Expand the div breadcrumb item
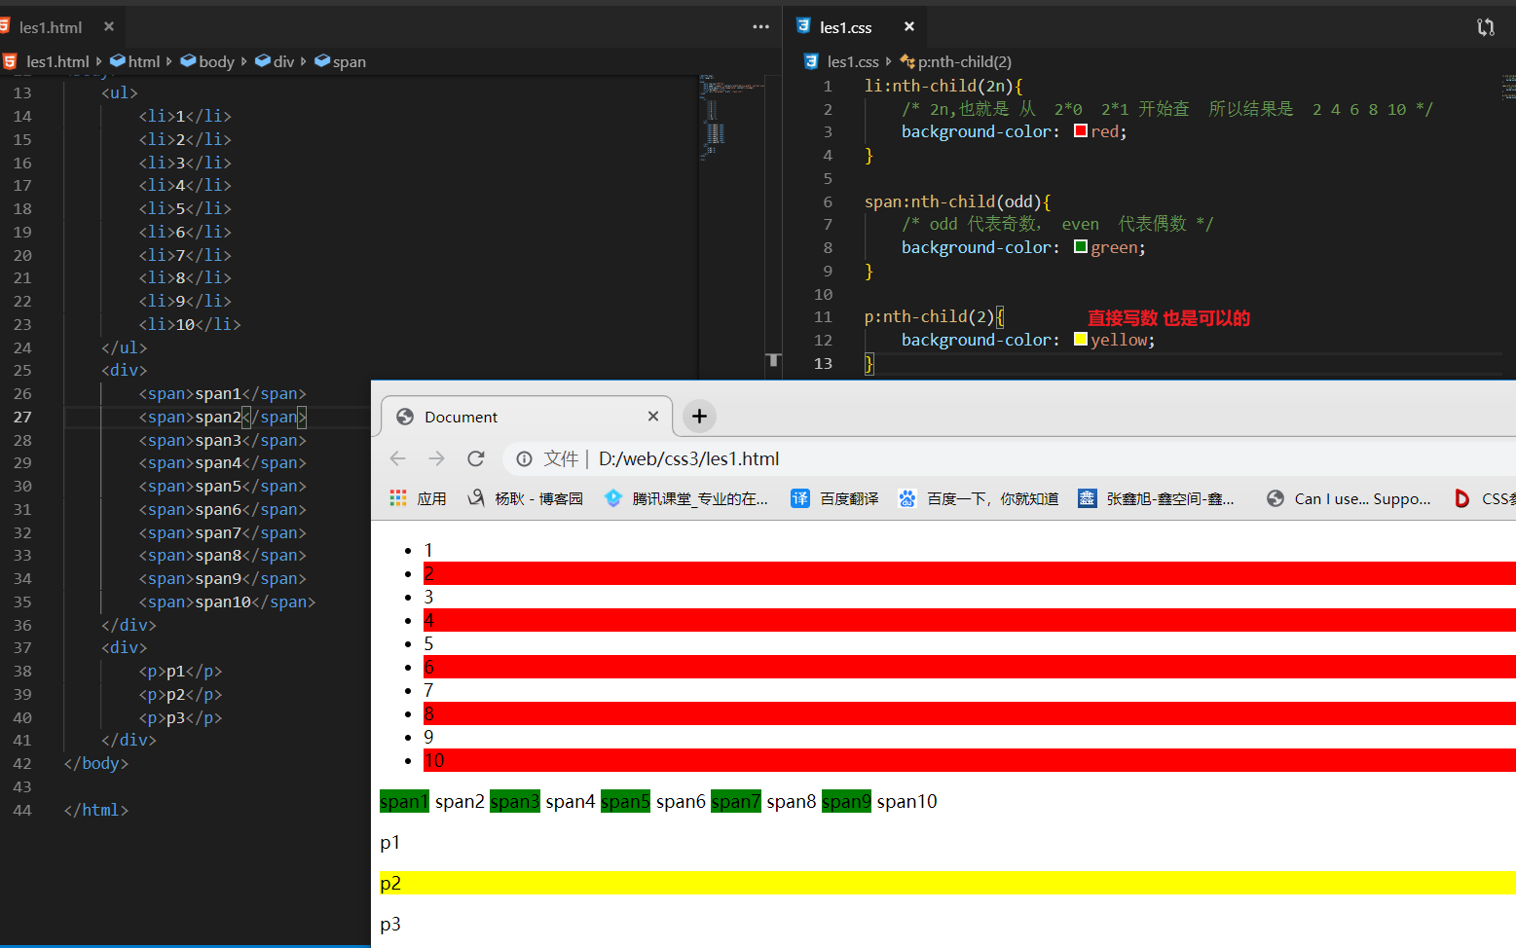The image size is (1516, 948). 282,61
